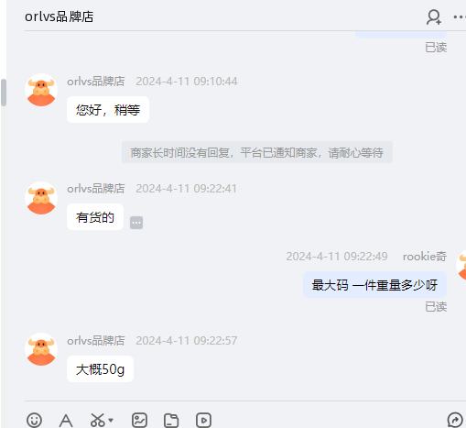This screenshot has width=466, height=428.
Task: Open the emoji picker in toolbar
Action: point(34,420)
